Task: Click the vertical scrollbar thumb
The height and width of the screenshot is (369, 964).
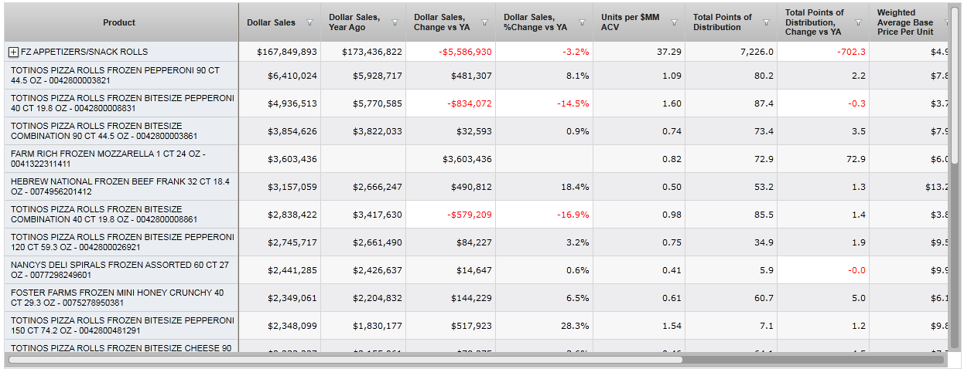Action: tap(955, 85)
